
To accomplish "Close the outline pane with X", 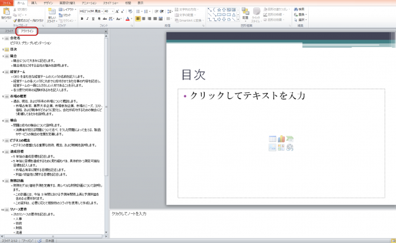I will pos(106,32).
